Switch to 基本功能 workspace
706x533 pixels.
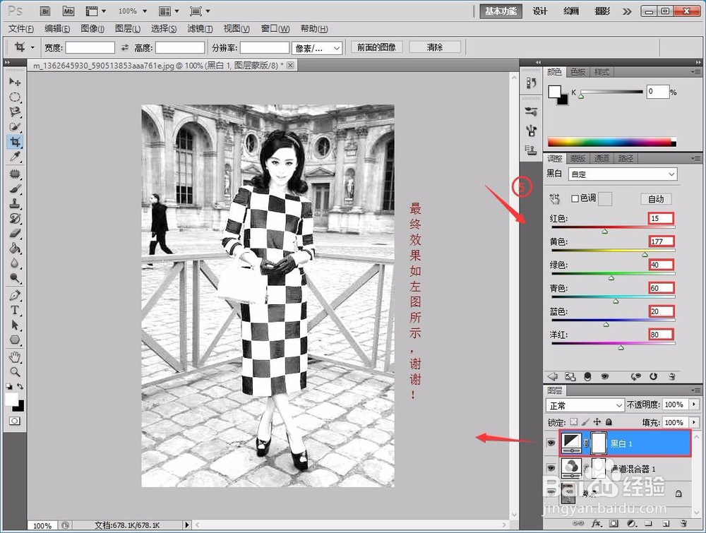click(x=501, y=11)
